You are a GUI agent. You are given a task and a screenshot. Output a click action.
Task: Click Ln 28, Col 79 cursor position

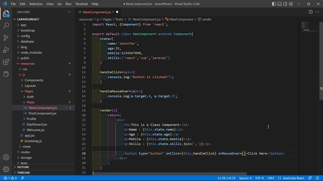227,178
